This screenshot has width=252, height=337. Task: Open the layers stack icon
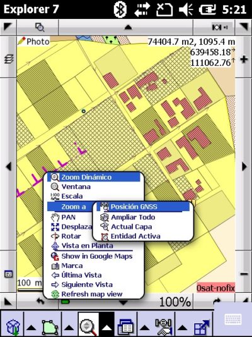tap(9, 59)
